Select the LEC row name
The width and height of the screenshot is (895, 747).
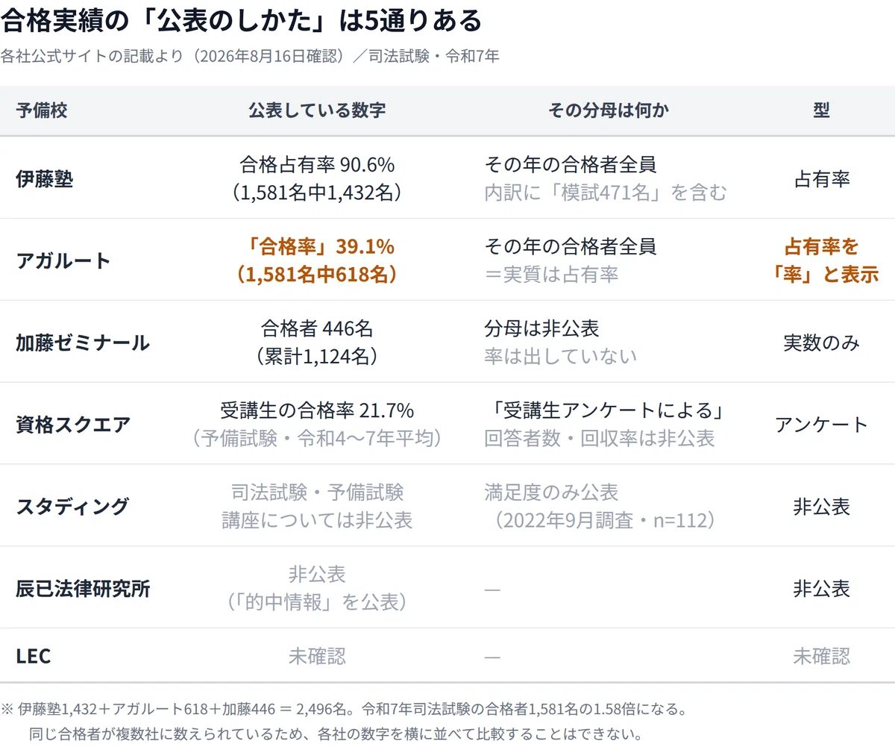tap(34, 656)
